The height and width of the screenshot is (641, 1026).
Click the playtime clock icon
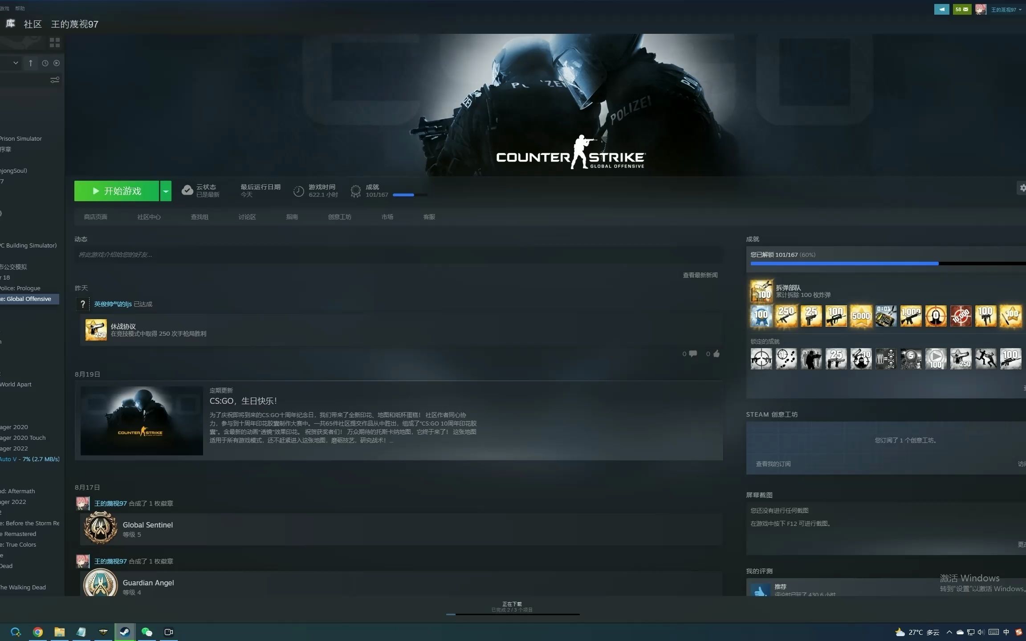(299, 191)
